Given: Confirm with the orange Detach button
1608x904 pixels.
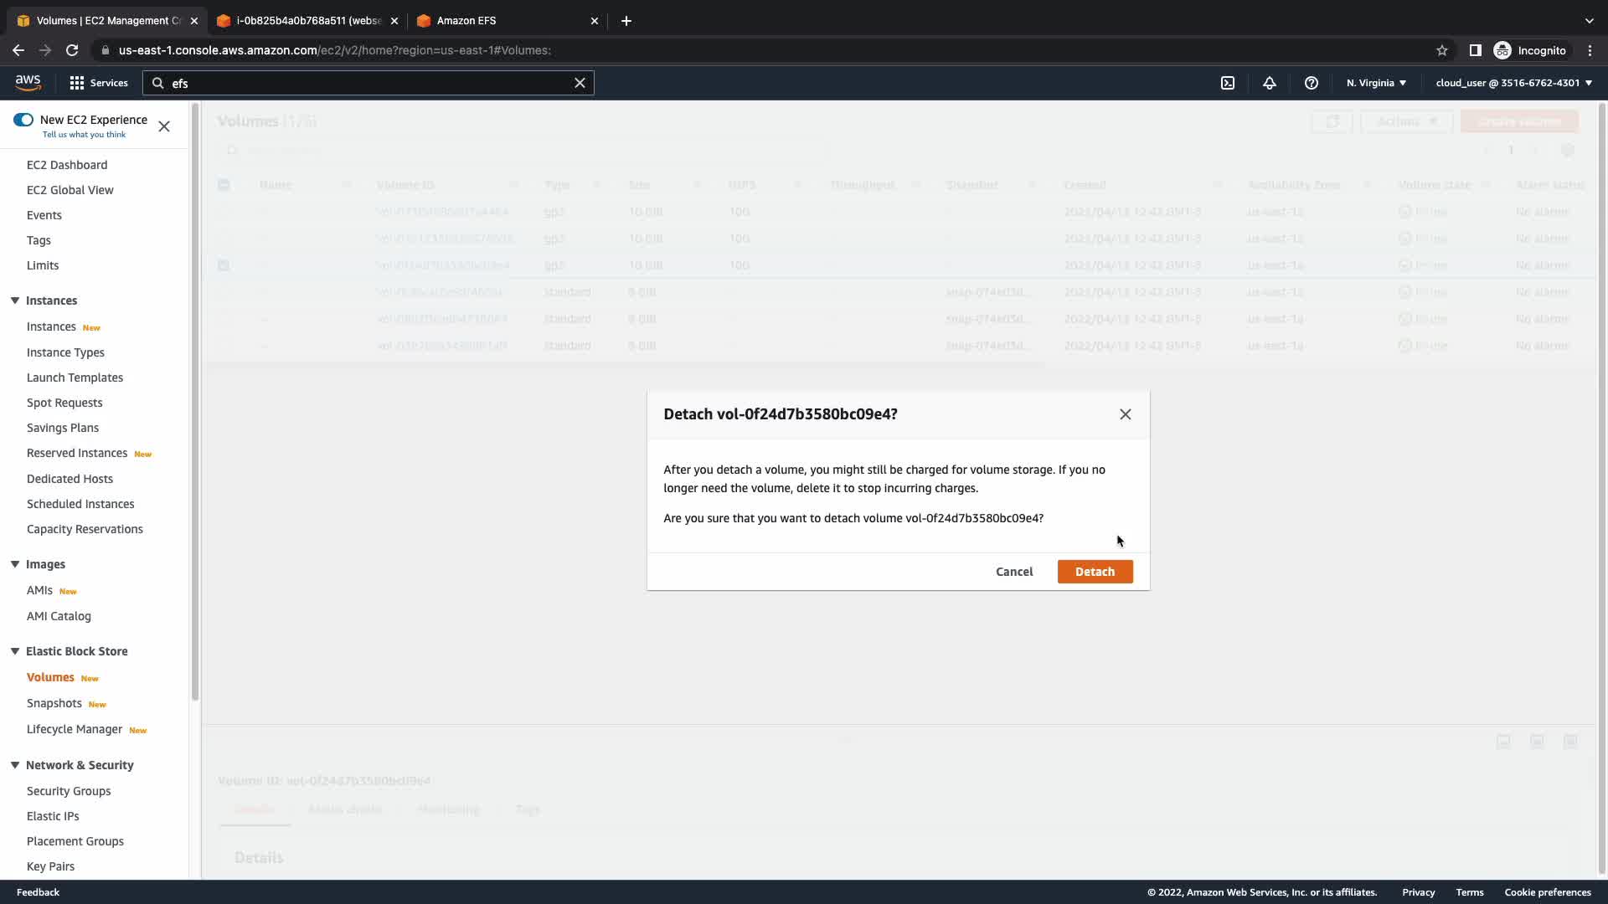Looking at the screenshot, I should click(x=1095, y=572).
